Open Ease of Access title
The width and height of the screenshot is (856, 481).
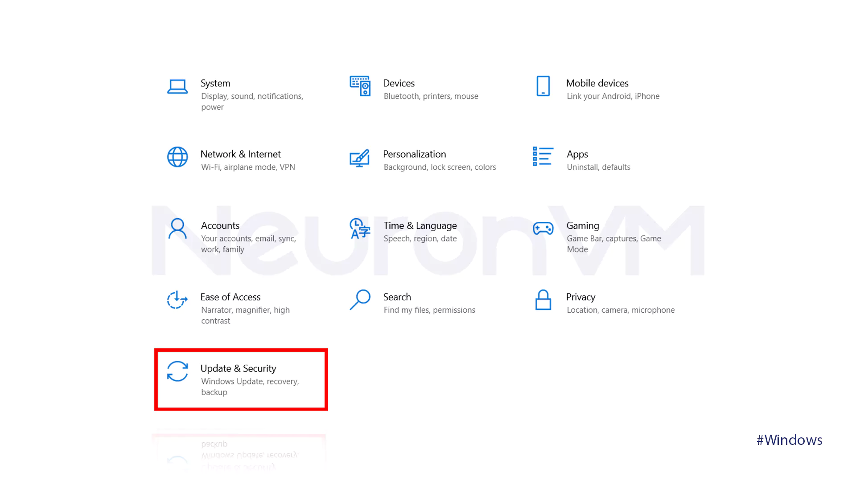click(x=230, y=297)
